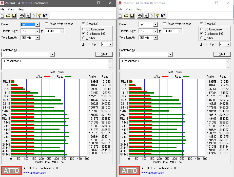Click description scrollbar down arrow in 2n.bmk
234x177 pixels.
(110, 67)
